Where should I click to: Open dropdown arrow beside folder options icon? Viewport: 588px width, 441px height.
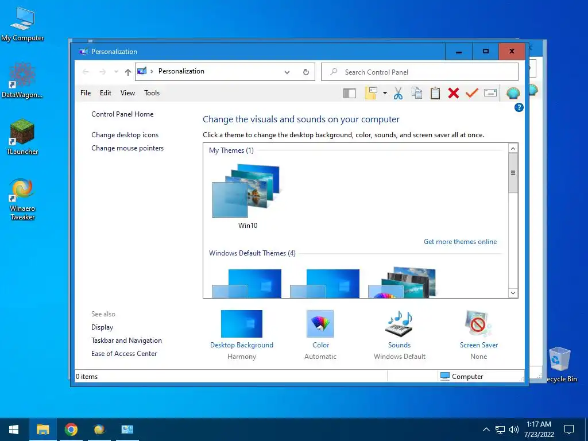(x=385, y=93)
